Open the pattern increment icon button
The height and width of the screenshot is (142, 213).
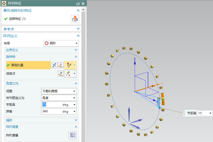click(x=73, y=135)
